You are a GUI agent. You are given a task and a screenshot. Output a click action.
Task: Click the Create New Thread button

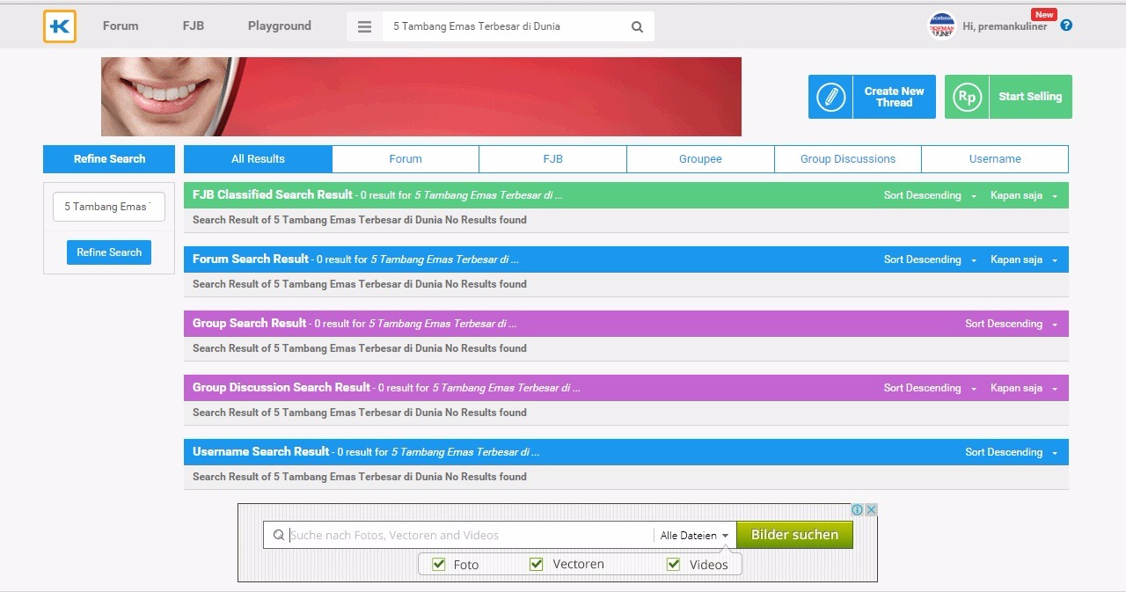(873, 97)
